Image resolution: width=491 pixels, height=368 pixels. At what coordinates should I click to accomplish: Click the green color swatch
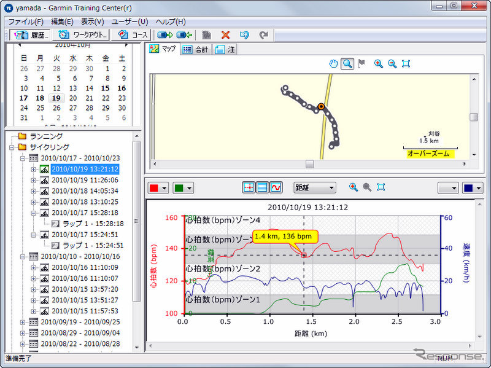pyautogui.click(x=179, y=188)
